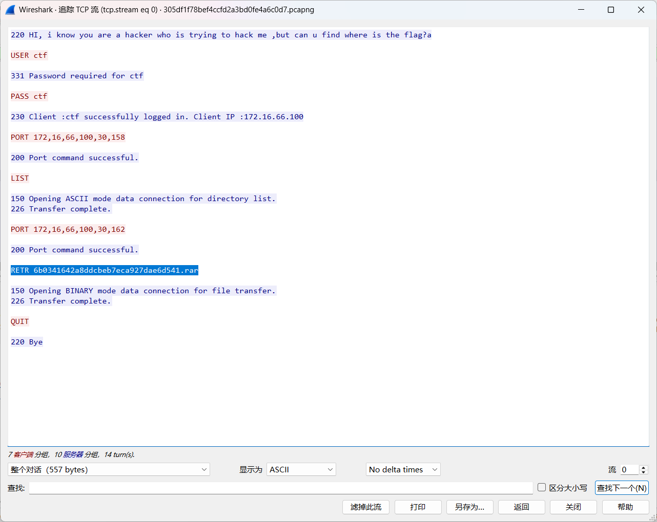The height and width of the screenshot is (522, 657).
Task: Increment stream number with the up stepper arrow
Action: point(643,467)
